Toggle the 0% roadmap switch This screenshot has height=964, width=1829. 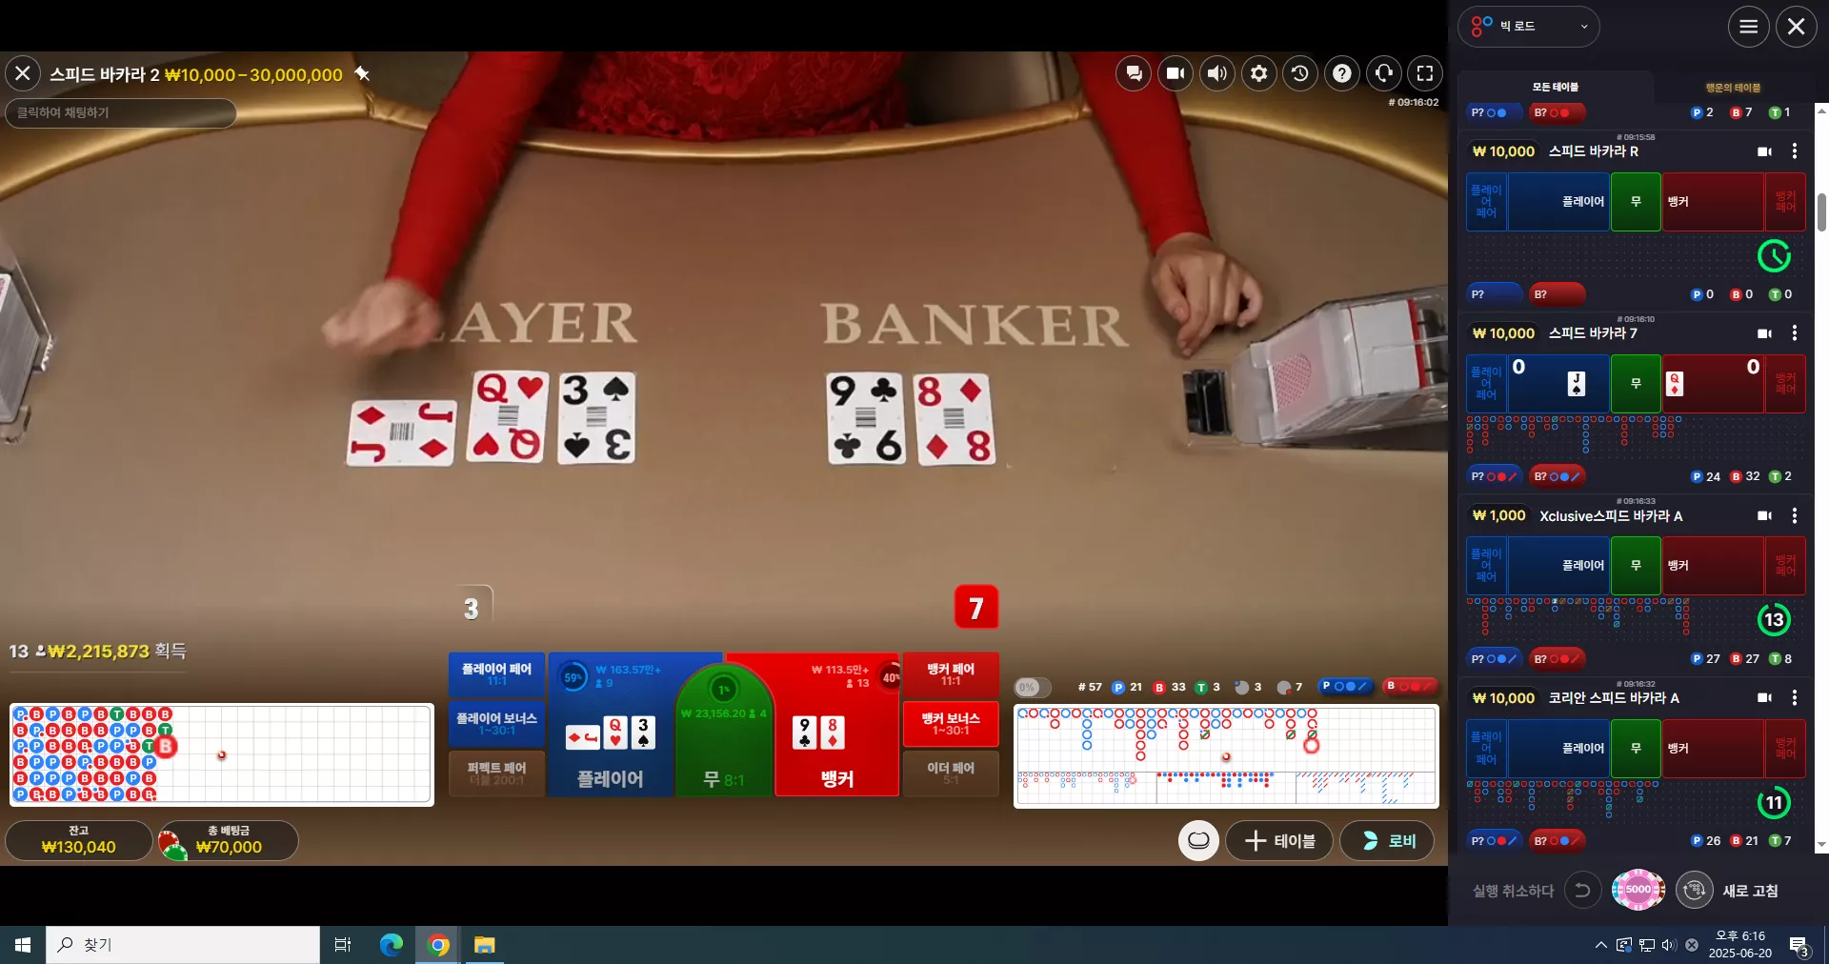point(1033,687)
